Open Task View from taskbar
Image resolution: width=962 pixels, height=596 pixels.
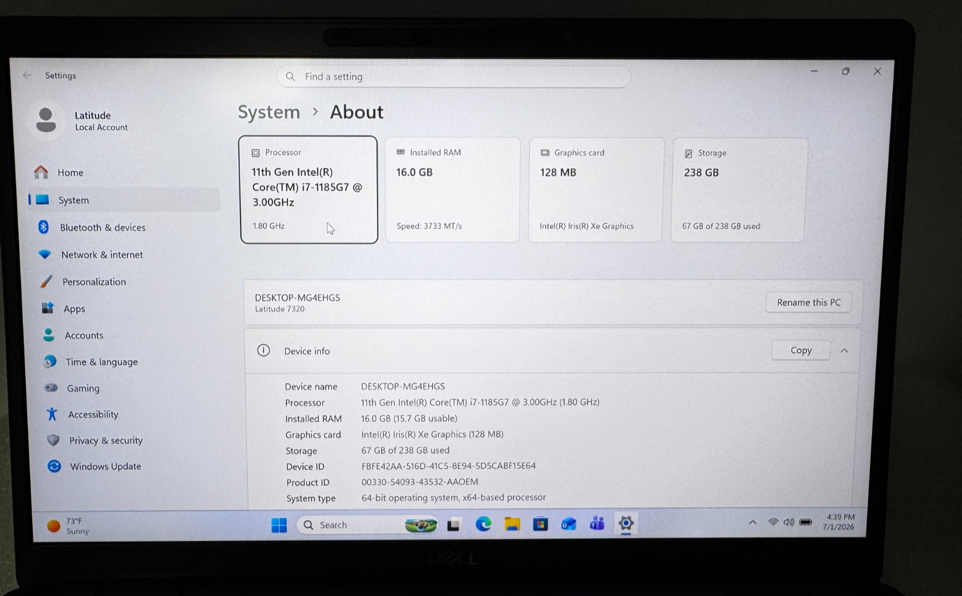(x=453, y=525)
